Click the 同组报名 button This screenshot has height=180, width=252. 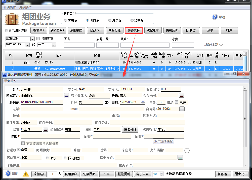pos(71,174)
